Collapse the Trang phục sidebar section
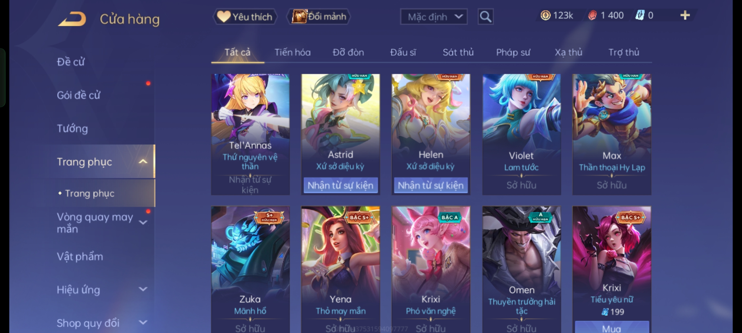This screenshot has width=742, height=333. point(143,162)
